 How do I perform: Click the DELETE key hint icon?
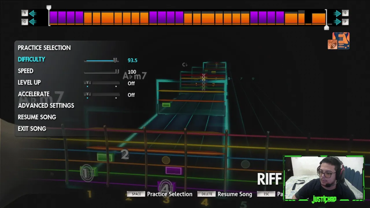[x=207, y=194]
